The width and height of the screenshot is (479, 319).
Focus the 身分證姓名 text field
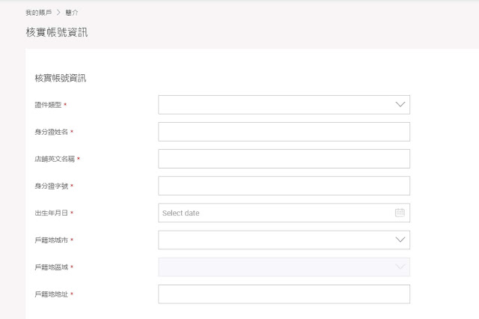click(x=284, y=132)
